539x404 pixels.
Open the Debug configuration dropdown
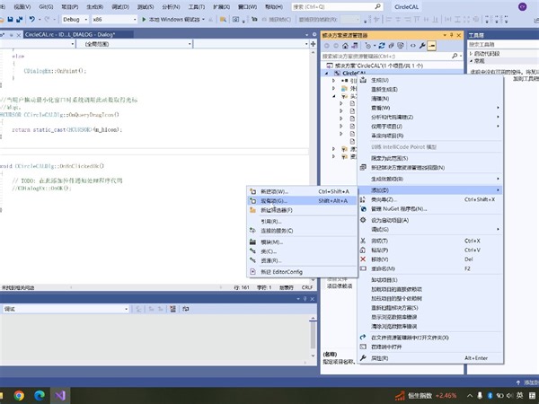coord(75,20)
